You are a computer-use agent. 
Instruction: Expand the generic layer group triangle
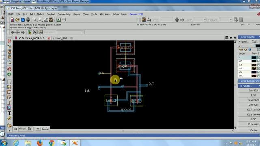click(240, 41)
